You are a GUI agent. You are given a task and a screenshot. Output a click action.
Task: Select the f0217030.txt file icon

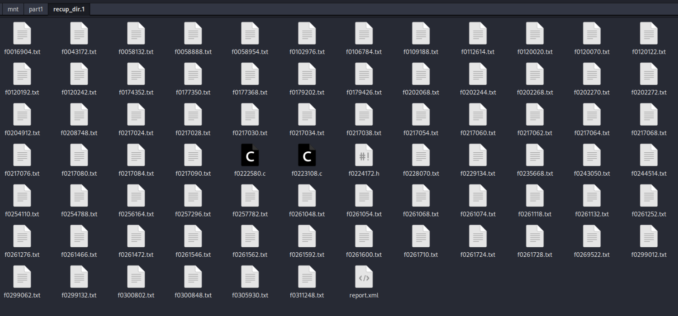[250, 115]
